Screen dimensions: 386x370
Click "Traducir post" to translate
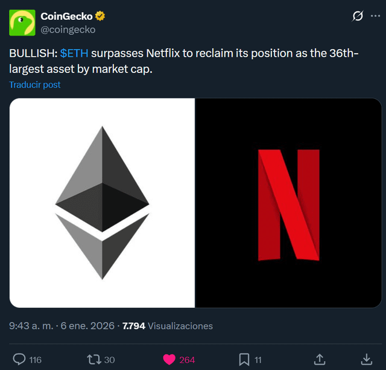click(35, 85)
